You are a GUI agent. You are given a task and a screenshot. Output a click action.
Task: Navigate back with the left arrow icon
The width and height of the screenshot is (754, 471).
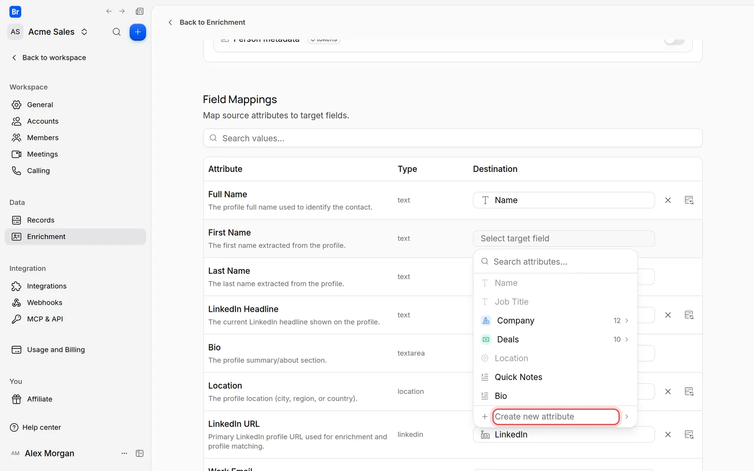click(109, 11)
